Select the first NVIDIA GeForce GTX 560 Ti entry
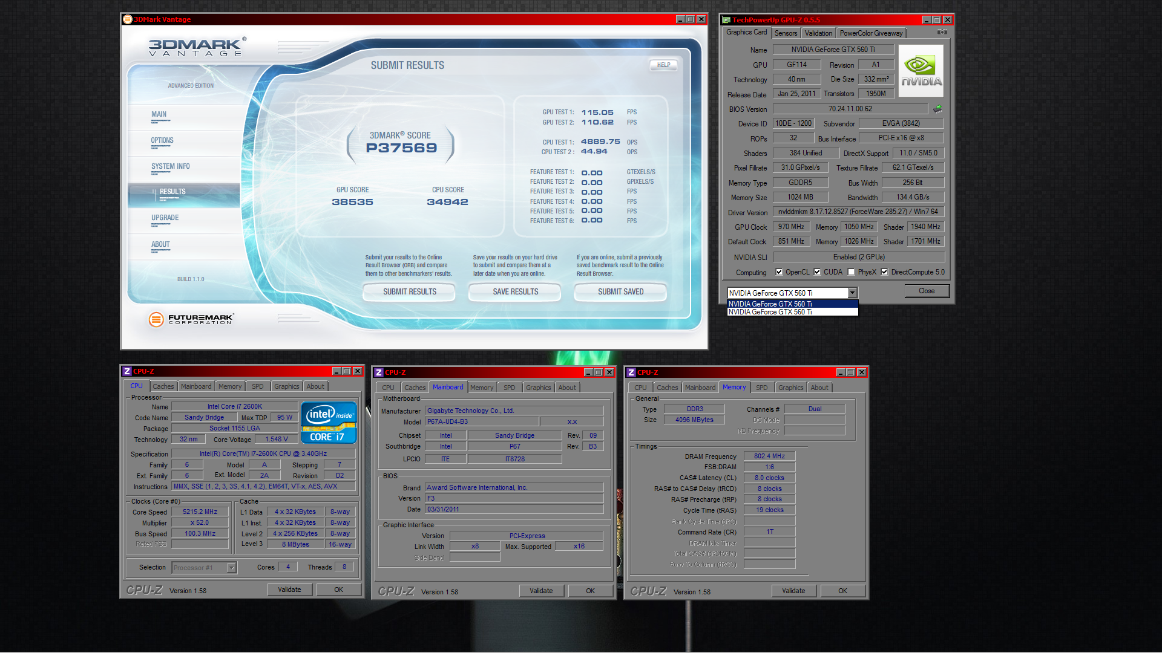 (792, 304)
